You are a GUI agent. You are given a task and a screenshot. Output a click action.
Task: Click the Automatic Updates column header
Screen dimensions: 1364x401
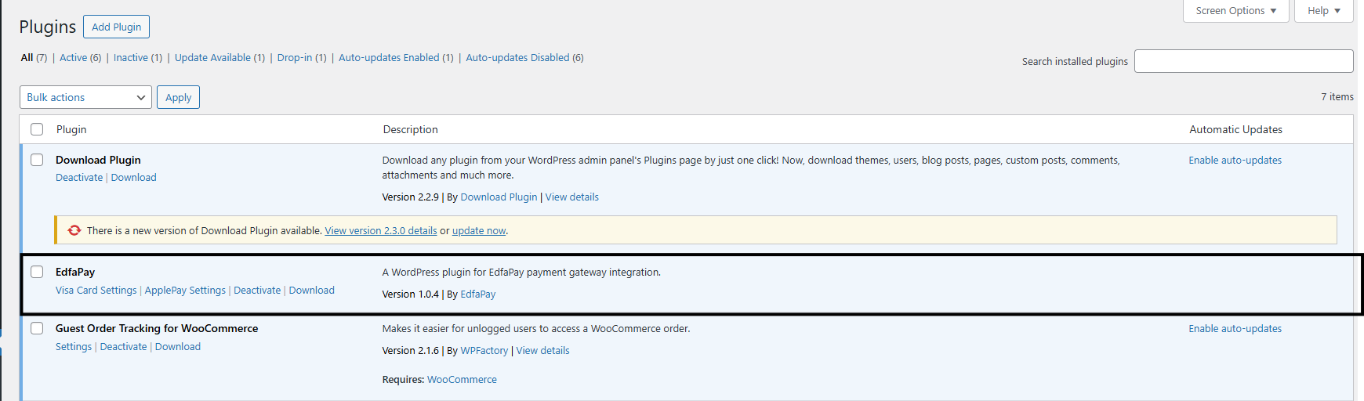(x=1236, y=129)
